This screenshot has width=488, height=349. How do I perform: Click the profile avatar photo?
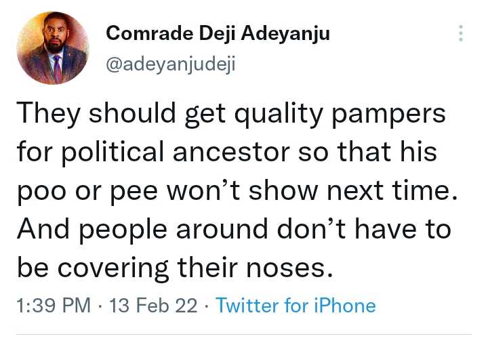(x=53, y=47)
